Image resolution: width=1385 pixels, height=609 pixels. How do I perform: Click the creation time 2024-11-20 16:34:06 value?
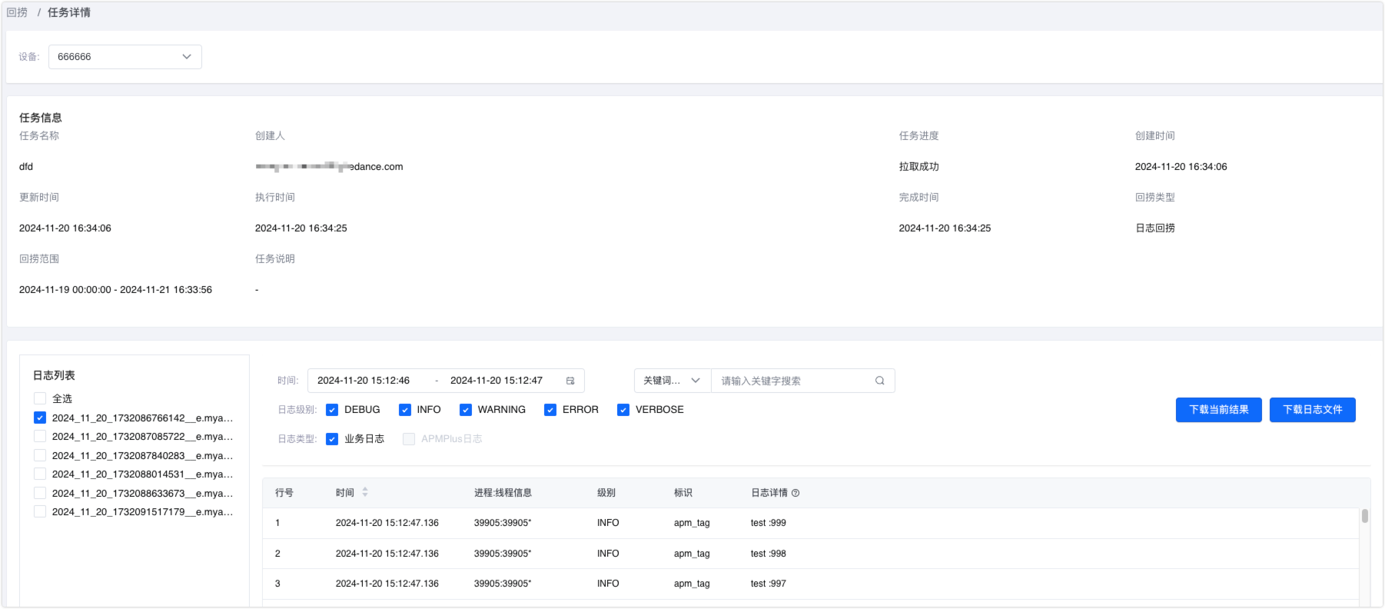1181,167
